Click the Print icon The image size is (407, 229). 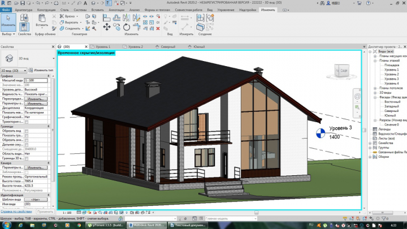(x=56, y=3)
